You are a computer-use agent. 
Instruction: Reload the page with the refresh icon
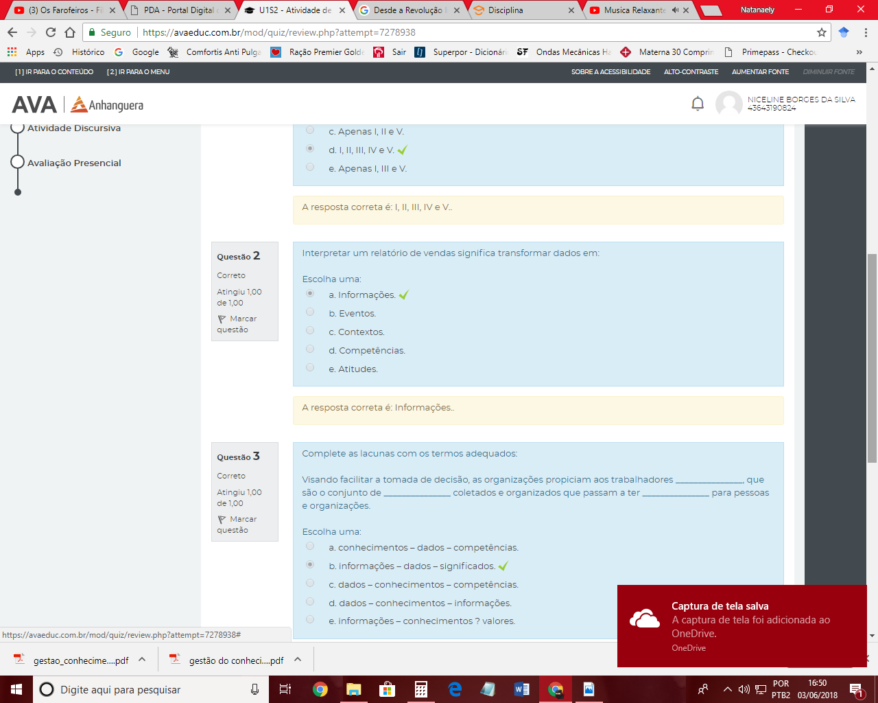(x=51, y=32)
